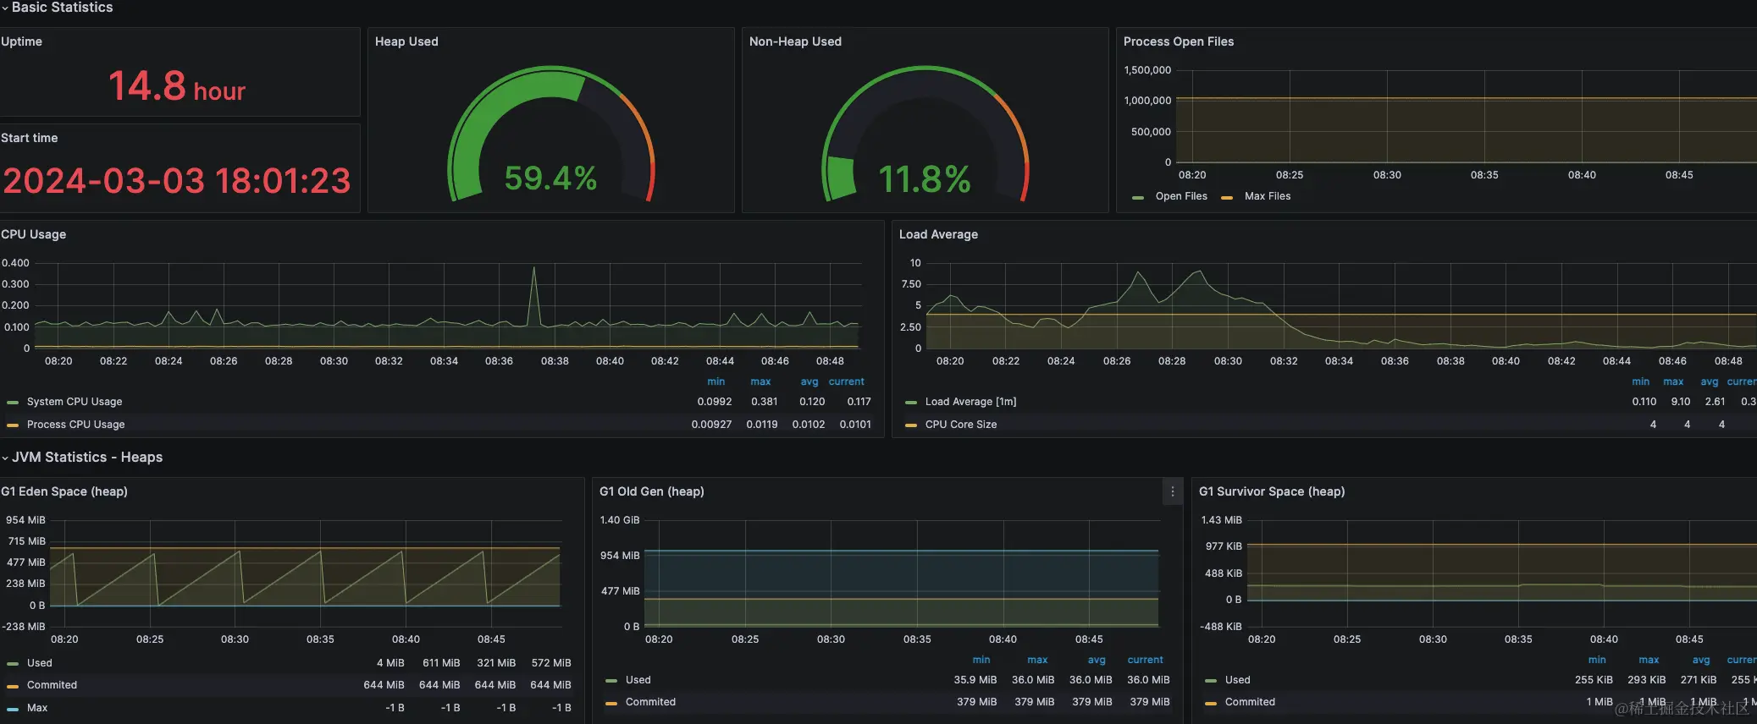
Task: Sort CPU Usage legend by max column
Action: [760, 381]
